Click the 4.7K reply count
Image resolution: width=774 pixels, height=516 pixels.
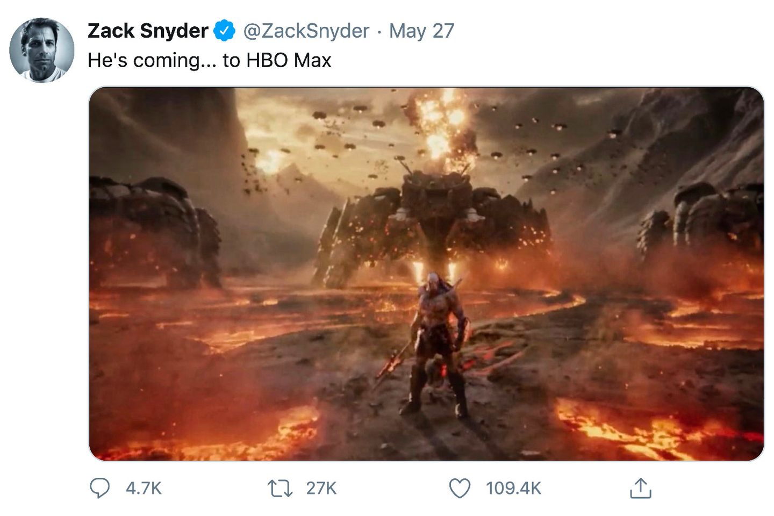pyautogui.click(x=144, y=488)
